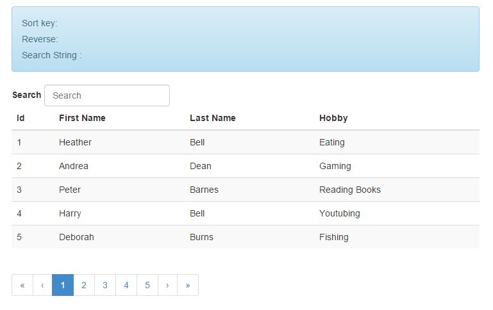Open page 4 in pagination
Image resolution: width=493 pixels, height=310 pixels.
point(126,285)
